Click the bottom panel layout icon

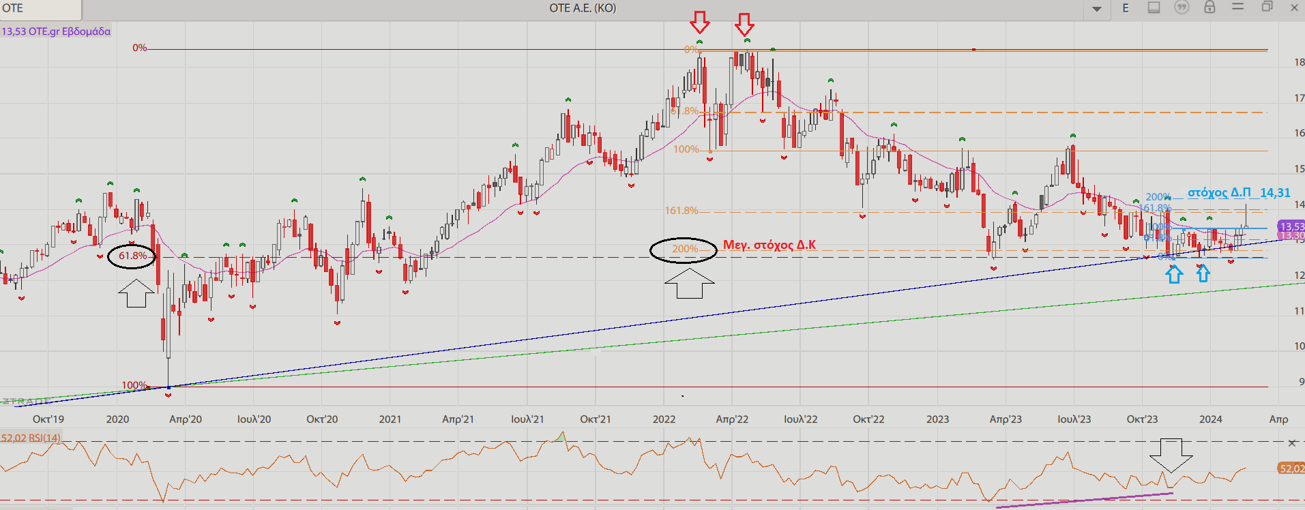pos(1154,8)
